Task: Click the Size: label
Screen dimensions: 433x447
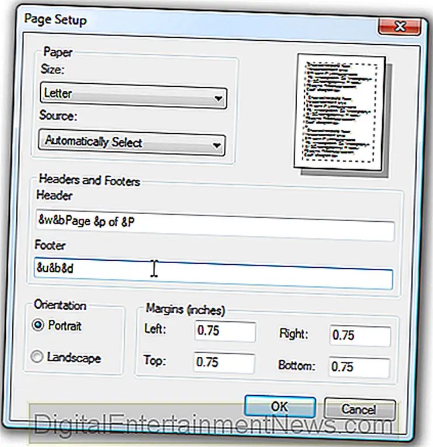Action: point(52,69)
